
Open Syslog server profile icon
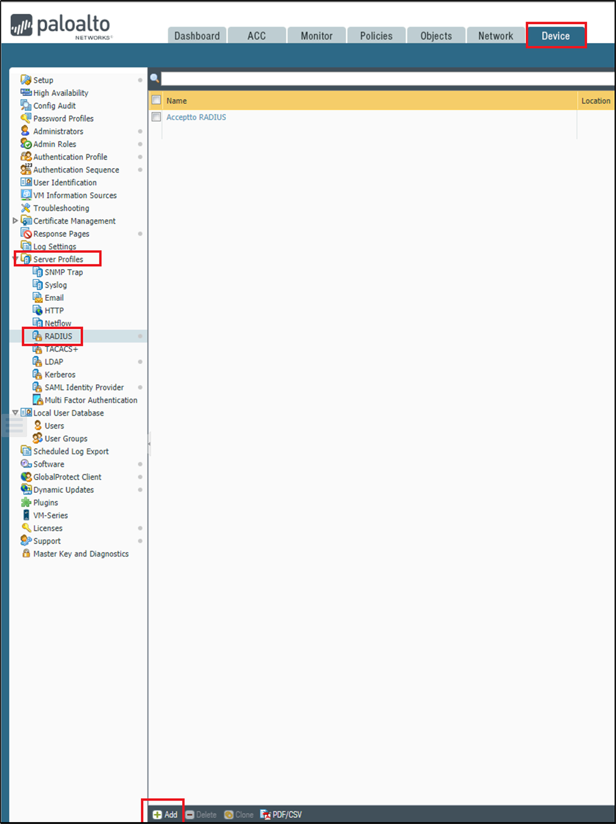(37, 285)
